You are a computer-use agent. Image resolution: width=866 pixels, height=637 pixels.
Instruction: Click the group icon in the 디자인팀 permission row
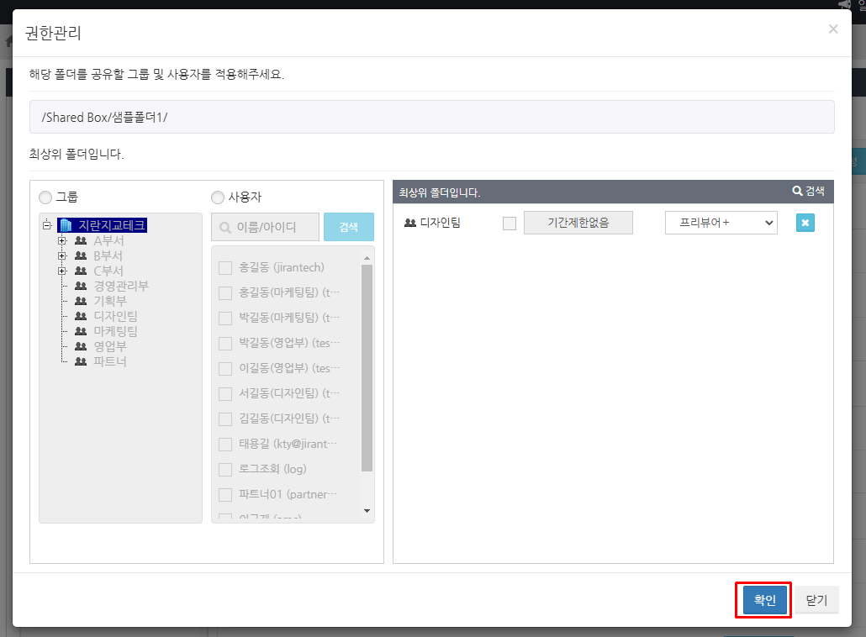point(410,223)
